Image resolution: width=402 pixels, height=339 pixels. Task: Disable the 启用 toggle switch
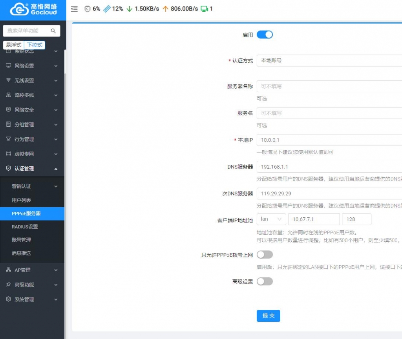pos(265,35)
